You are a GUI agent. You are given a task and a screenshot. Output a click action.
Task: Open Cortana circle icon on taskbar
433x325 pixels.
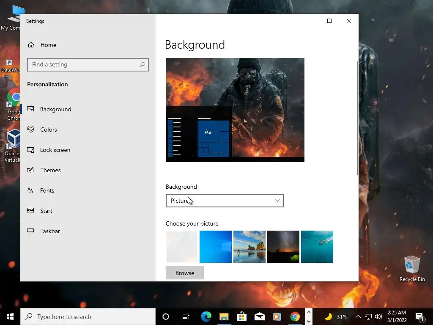(x=166, y=317)
